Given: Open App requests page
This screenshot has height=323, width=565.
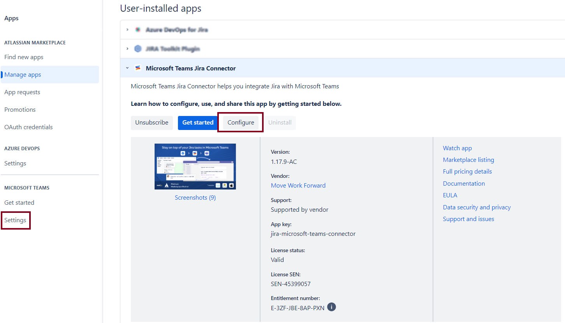Looking at the screenshot, I should pyautogui.click(x=22, y=92).
